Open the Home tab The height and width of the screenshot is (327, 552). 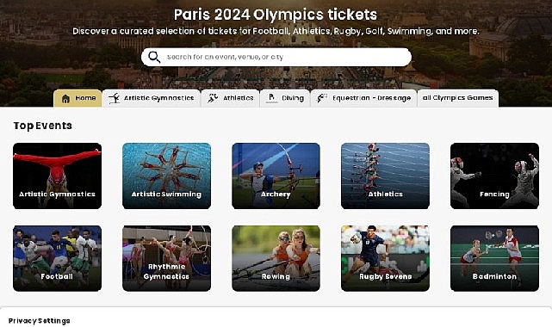pos(78,98)
